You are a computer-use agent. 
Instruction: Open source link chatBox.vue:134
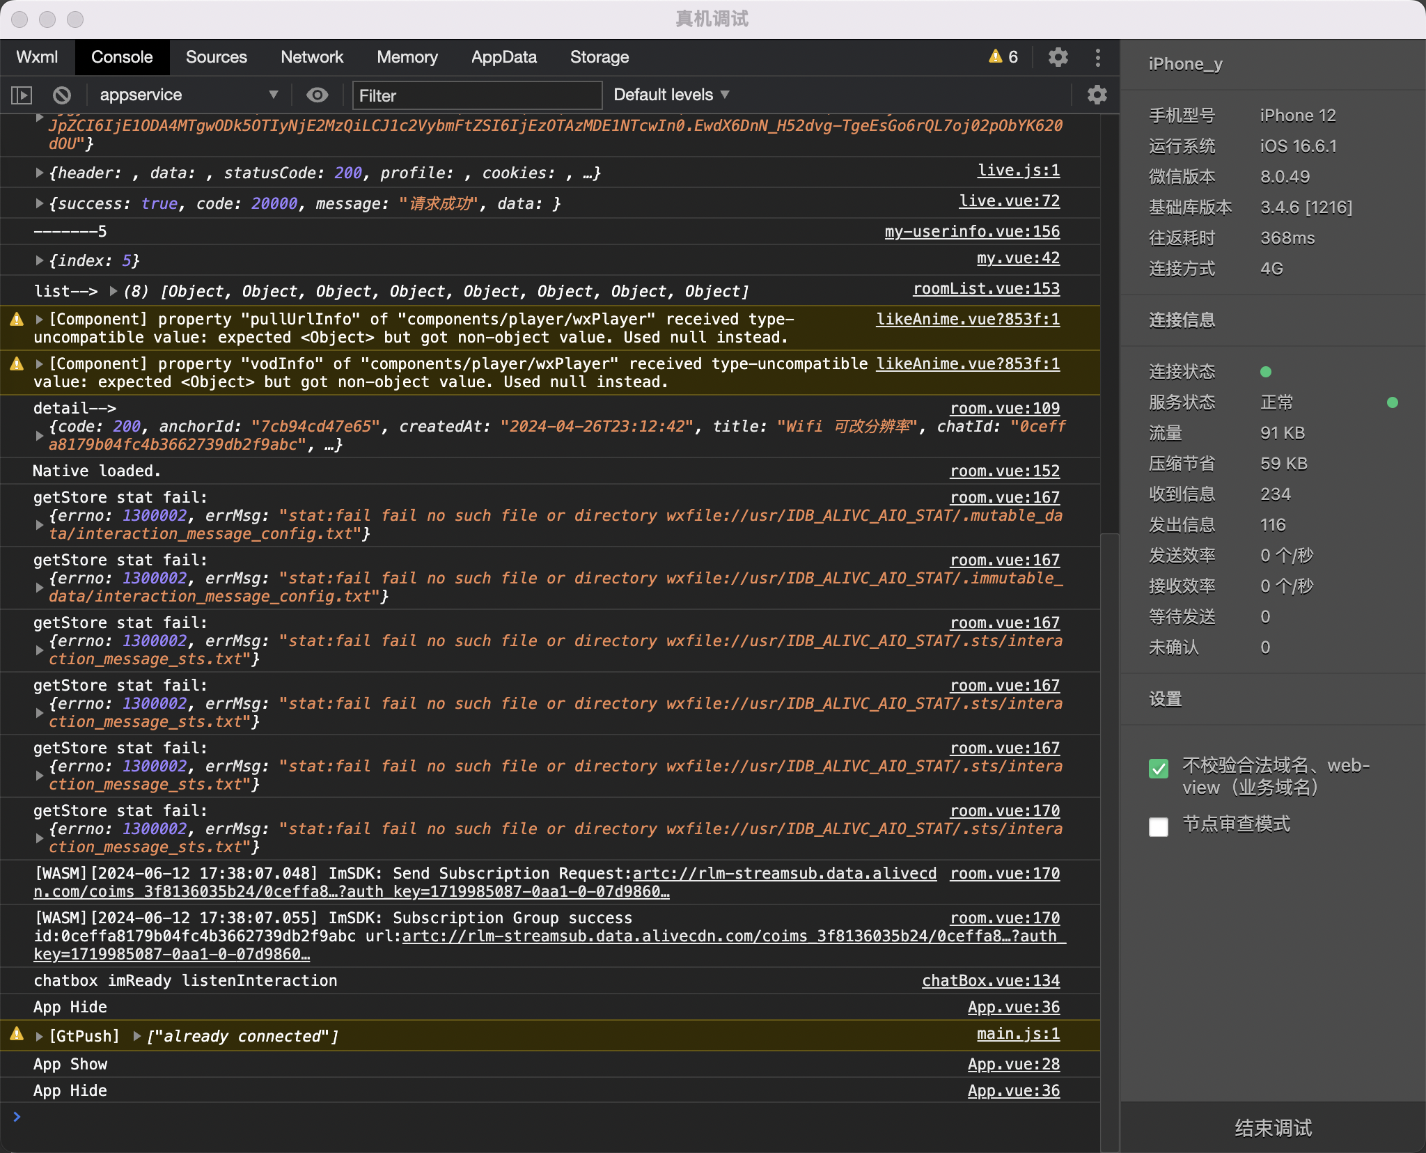[x=991, y=981]
